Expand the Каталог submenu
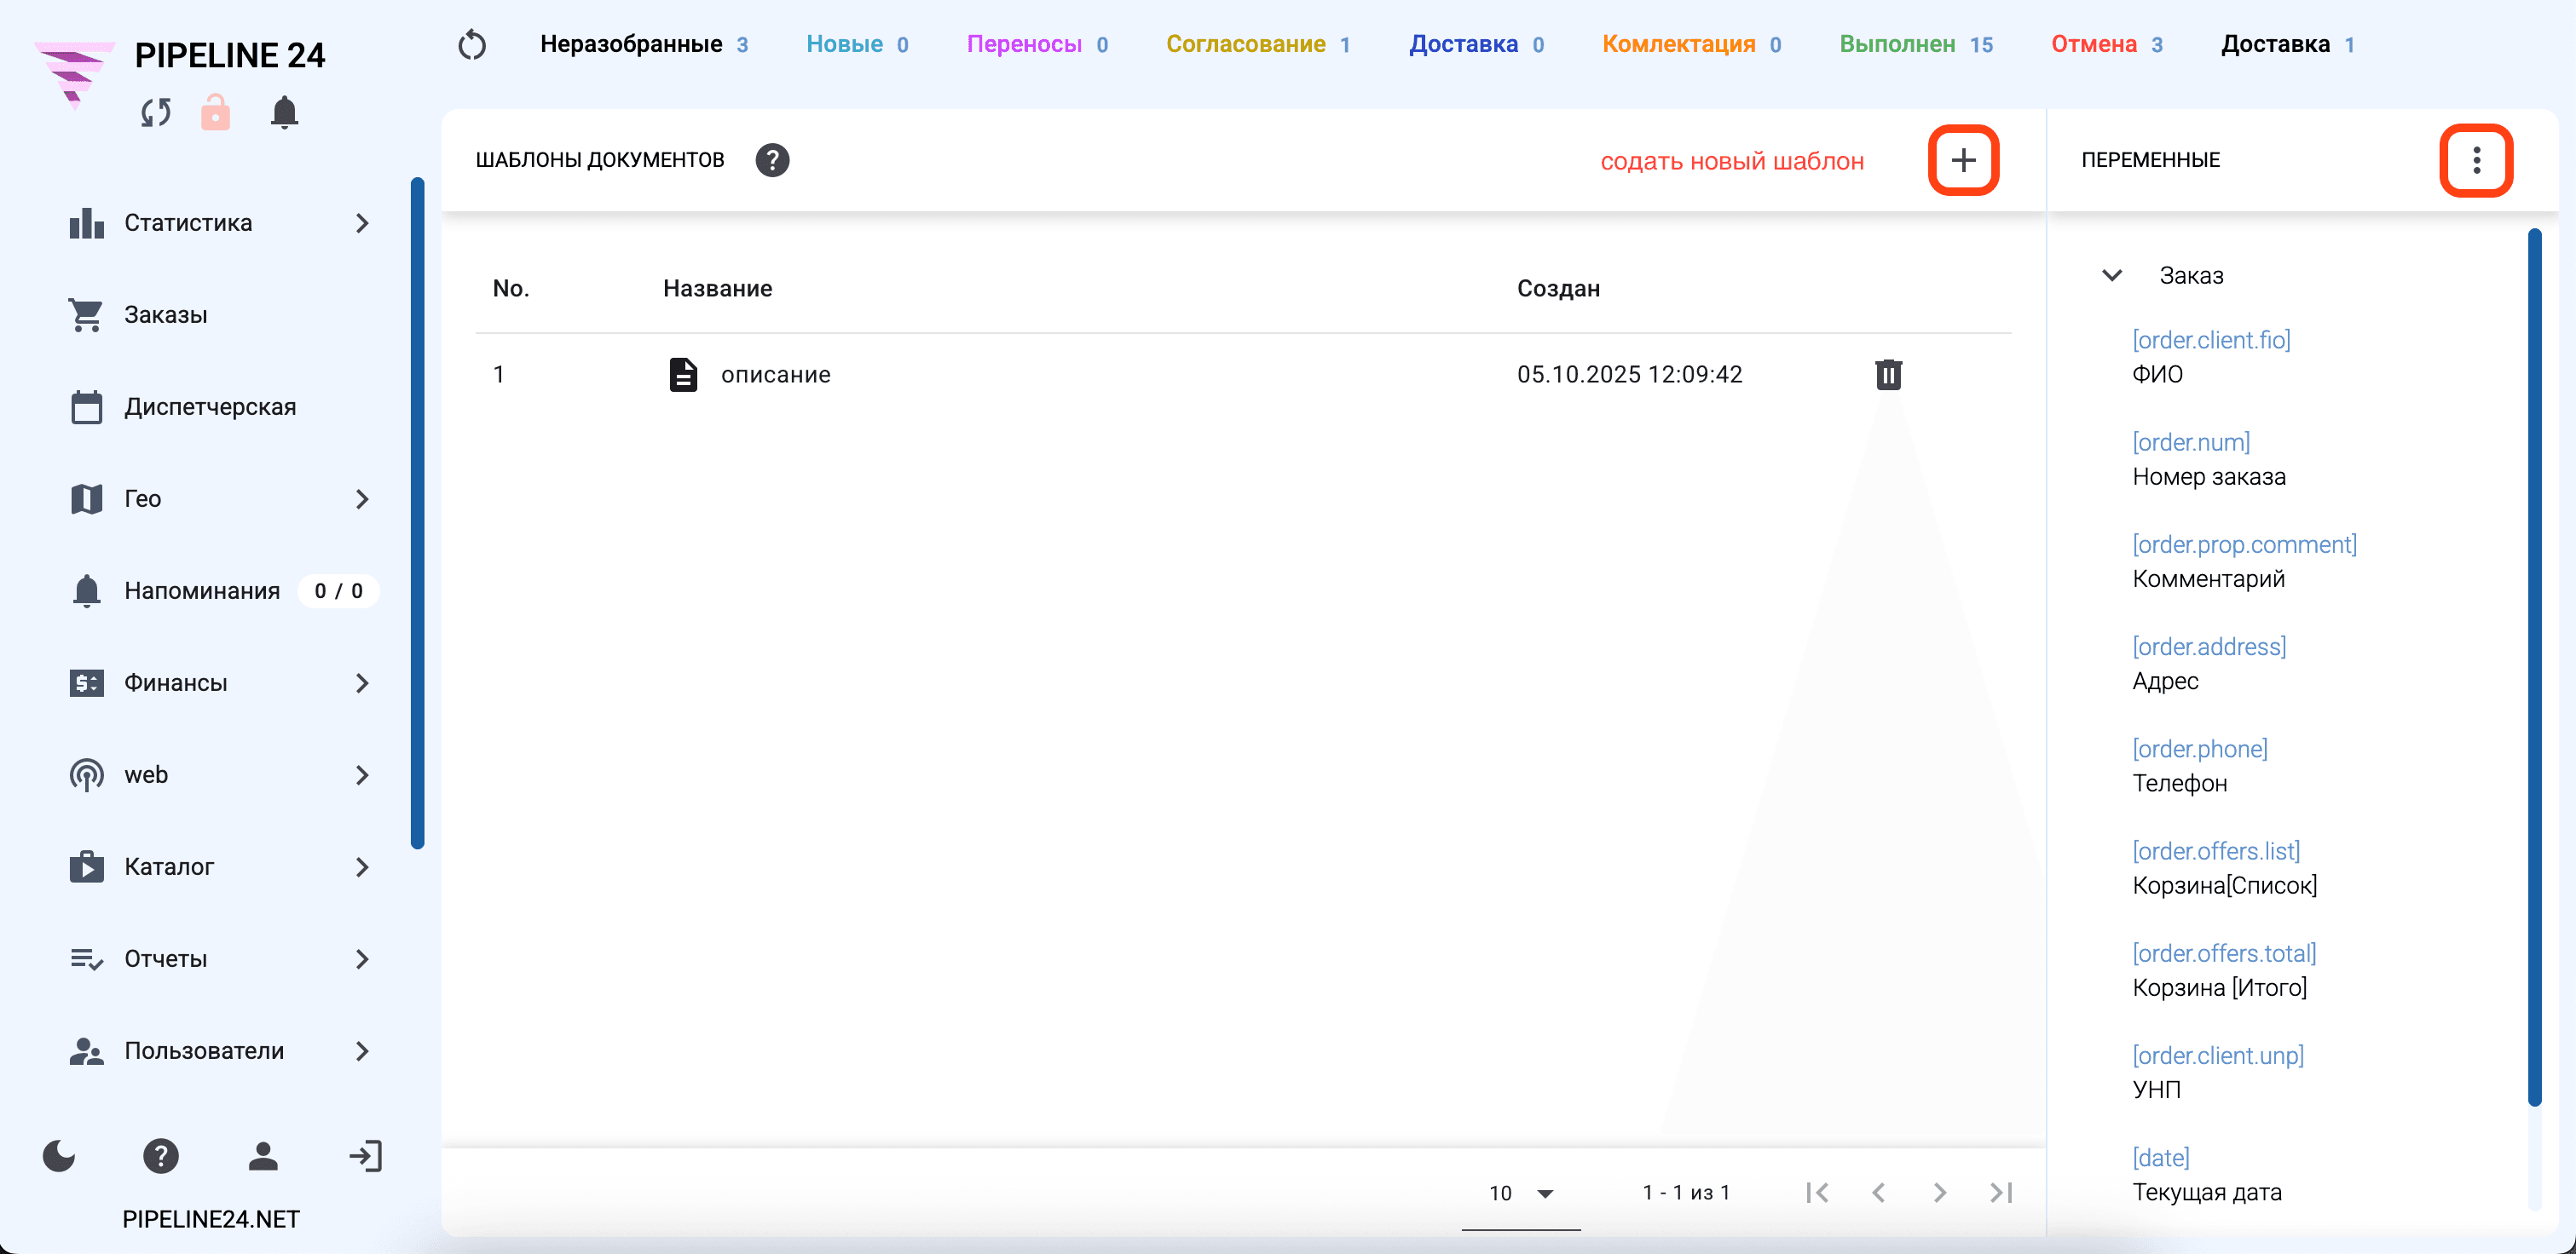 coord(219,866)
